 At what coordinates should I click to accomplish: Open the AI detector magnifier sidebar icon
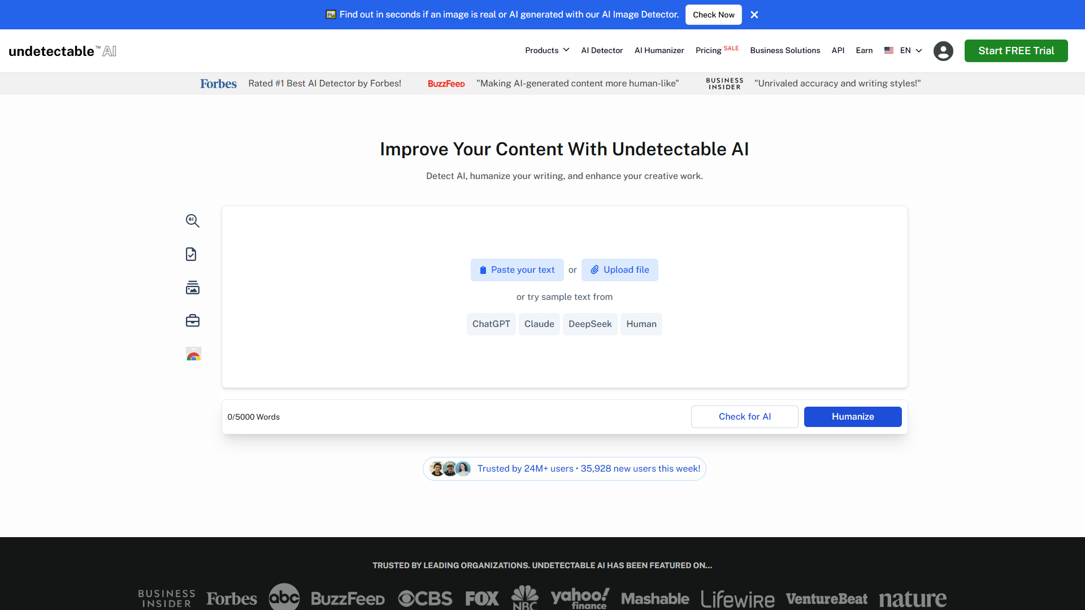(193, 221)
